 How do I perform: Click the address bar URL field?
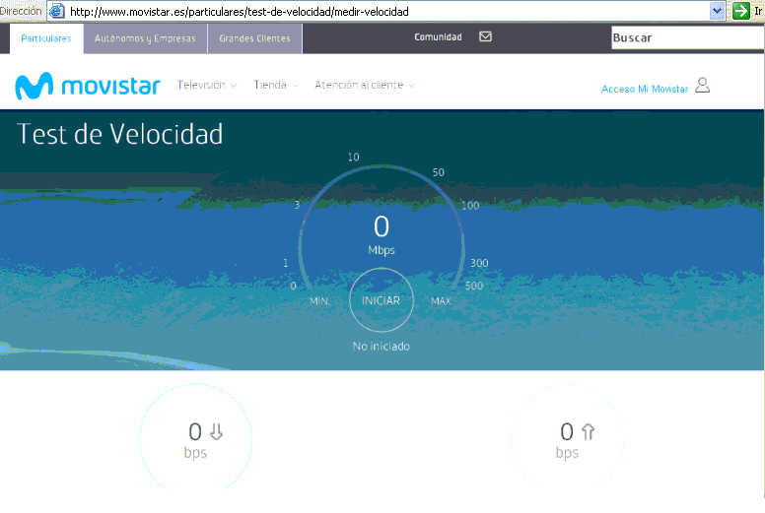pos(387,11)
